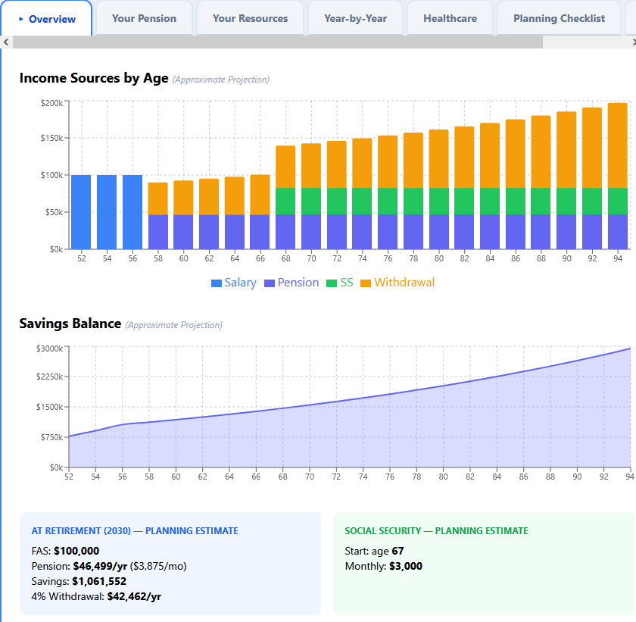
Task: Click the left scroll chevron above the charts
Action: (x=5, y=43)
